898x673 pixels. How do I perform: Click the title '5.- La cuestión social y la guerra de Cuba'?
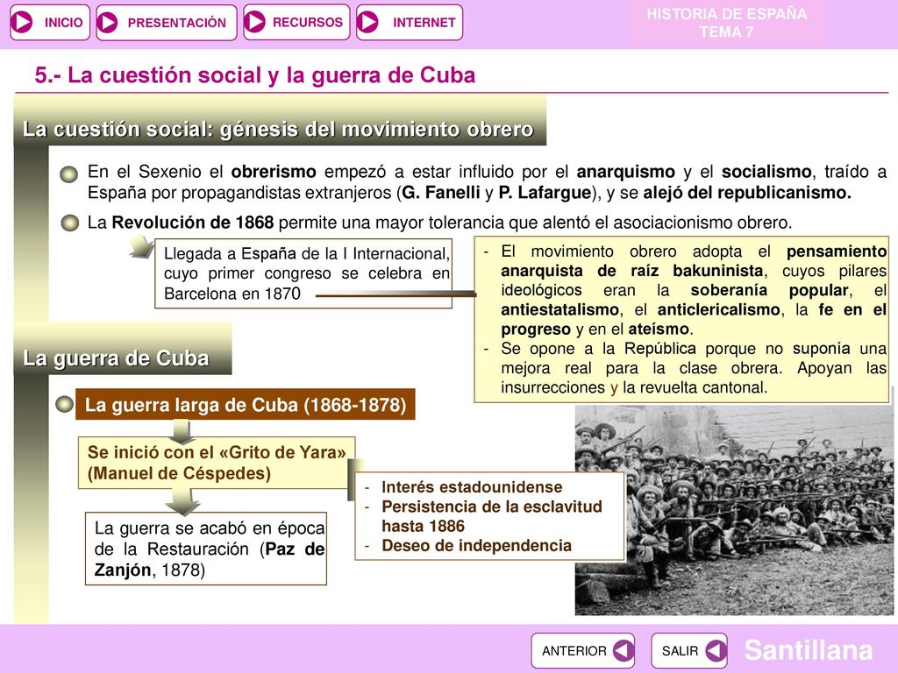point(255,75)
